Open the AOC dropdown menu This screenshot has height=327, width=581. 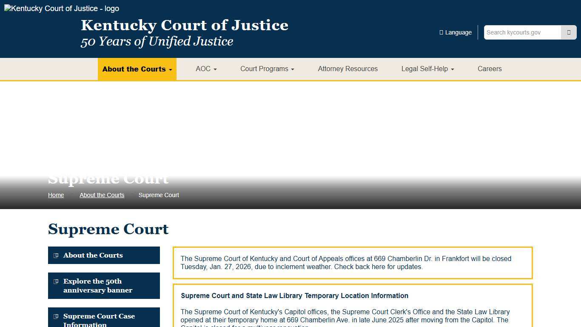click(x=206, y=69)
